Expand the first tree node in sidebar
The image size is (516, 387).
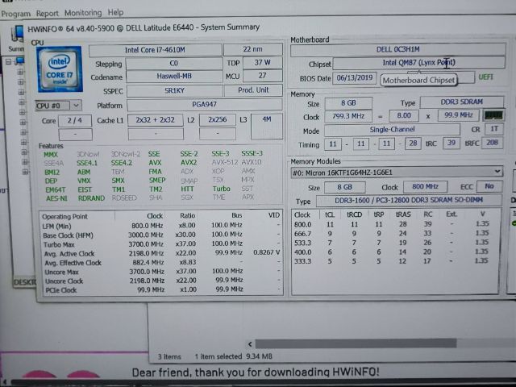21,72
